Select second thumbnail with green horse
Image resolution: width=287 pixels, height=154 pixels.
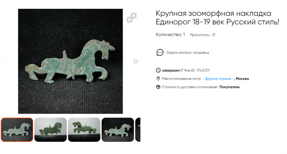(x=51, y=130)
